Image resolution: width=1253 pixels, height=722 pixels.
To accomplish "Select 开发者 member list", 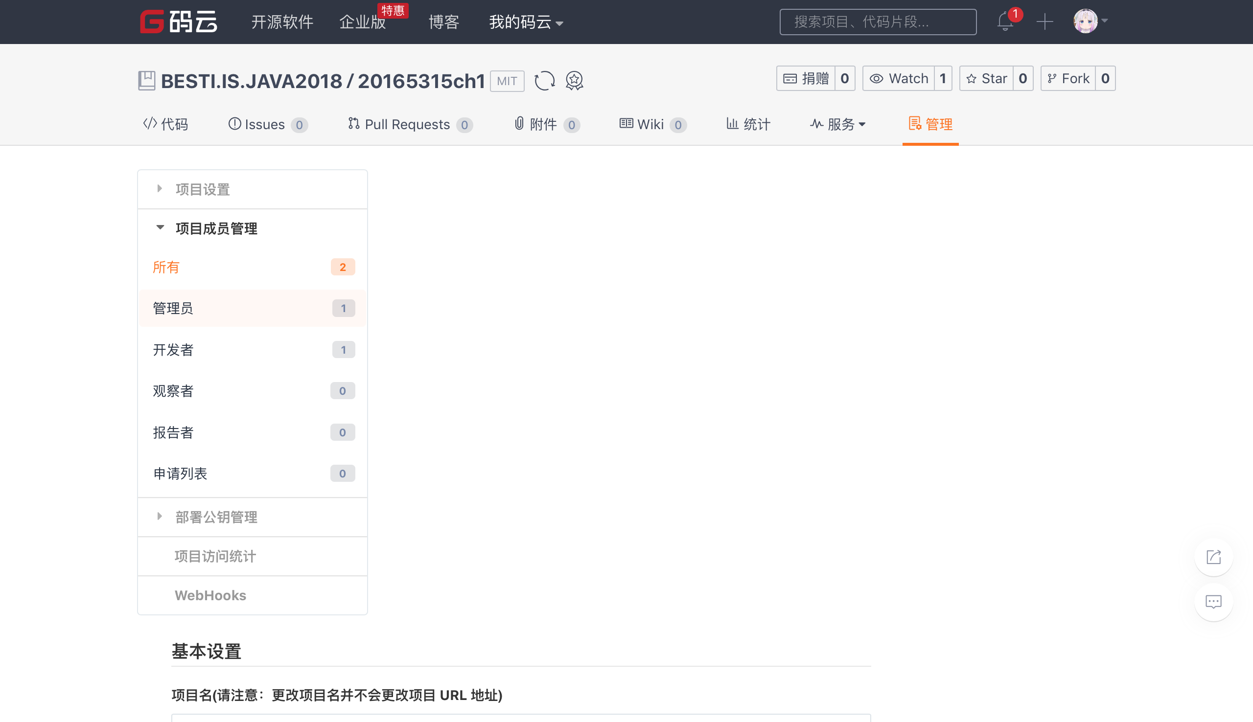I will [173, 350].
